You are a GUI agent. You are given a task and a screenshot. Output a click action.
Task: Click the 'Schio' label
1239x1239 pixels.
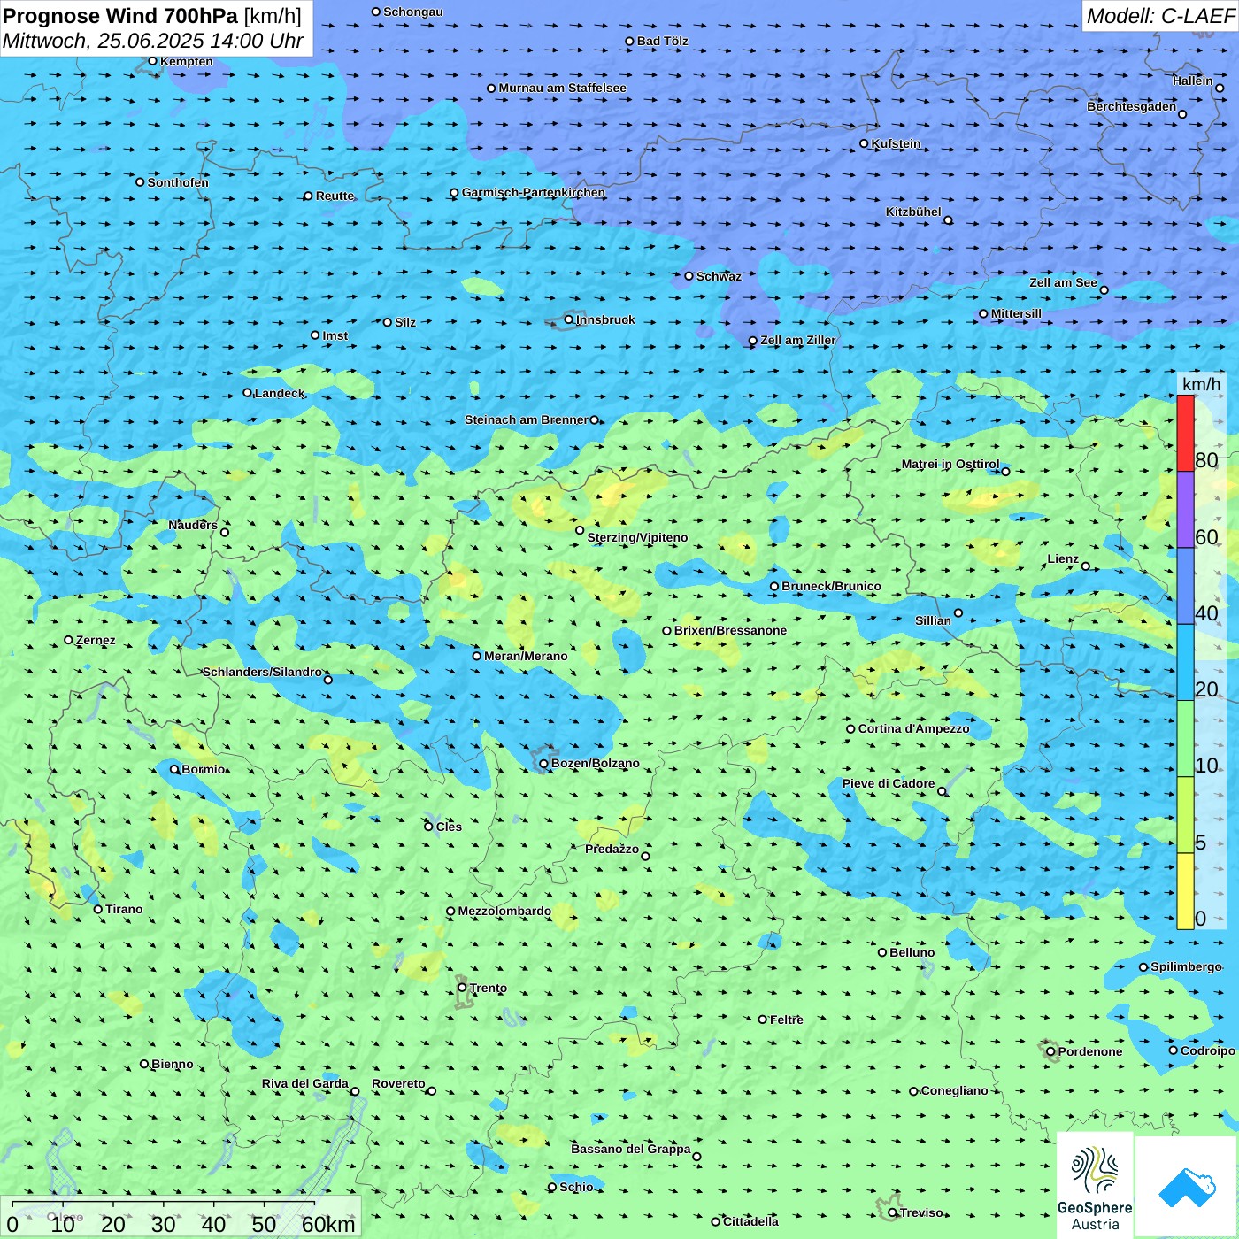point(576,1187)
